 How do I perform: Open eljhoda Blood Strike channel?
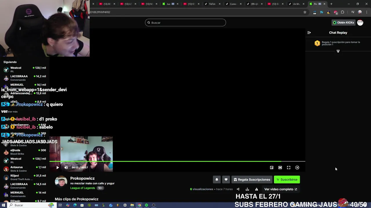pyautogui.click(x=25, y=152)
